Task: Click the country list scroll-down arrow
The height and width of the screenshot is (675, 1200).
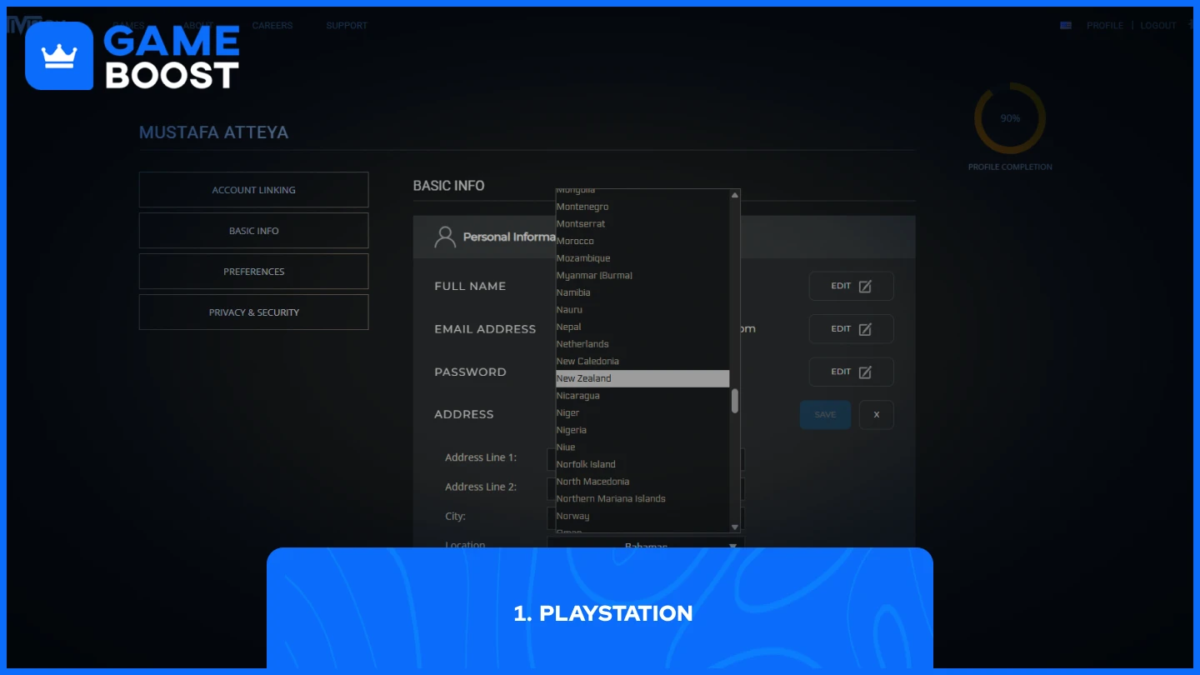Action: [734, 527]
